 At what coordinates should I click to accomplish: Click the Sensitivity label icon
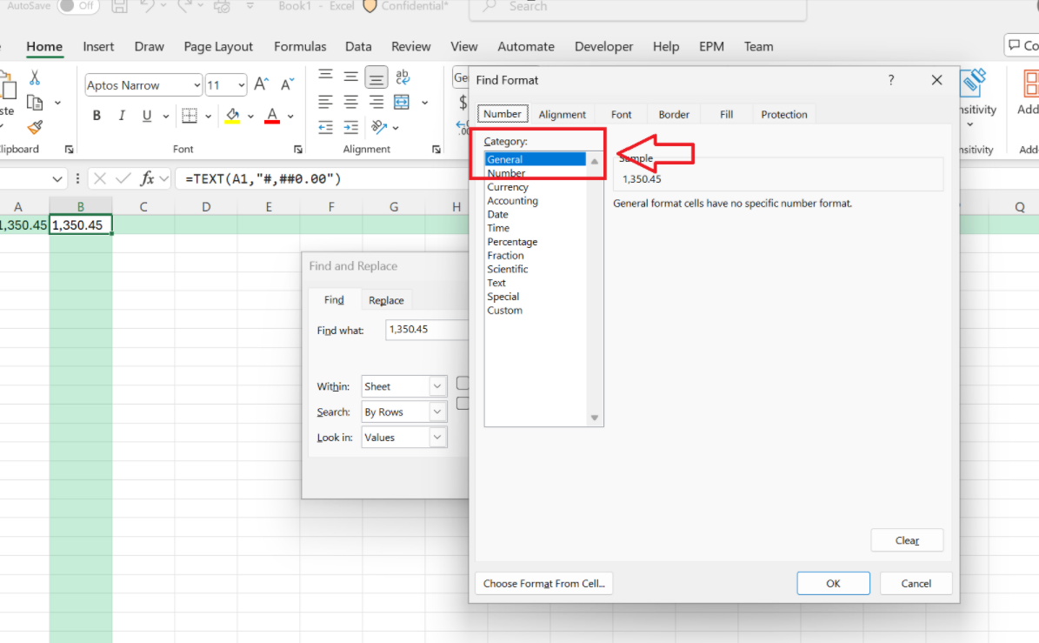(974, 84)
